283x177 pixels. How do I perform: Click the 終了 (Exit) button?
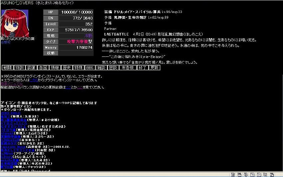(142, 67)
